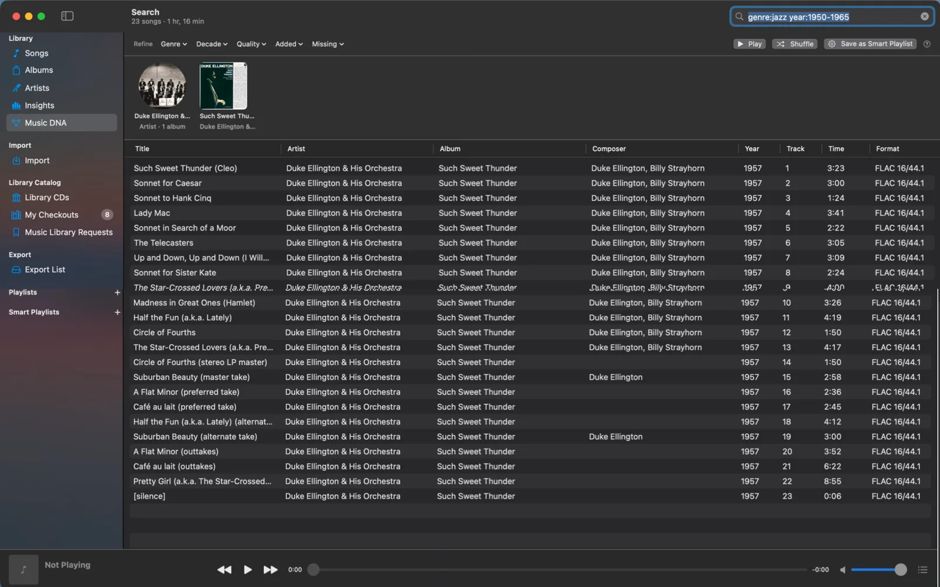This screenshot has height=587, width=940.
Task: Select the [silence] track row
Action: (530, 497)
